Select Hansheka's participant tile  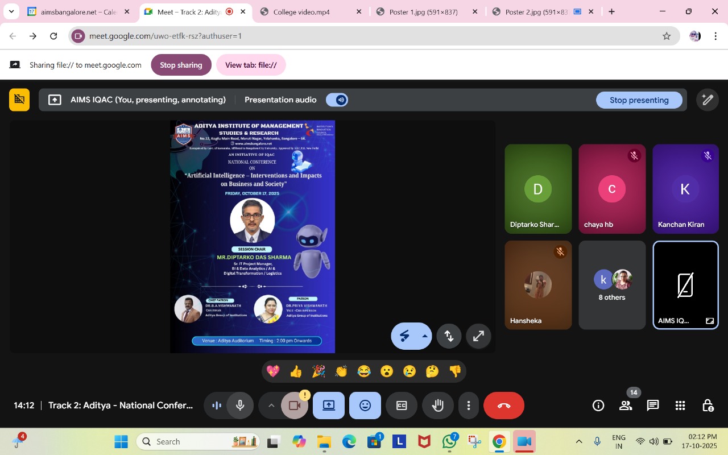point(538,285)
